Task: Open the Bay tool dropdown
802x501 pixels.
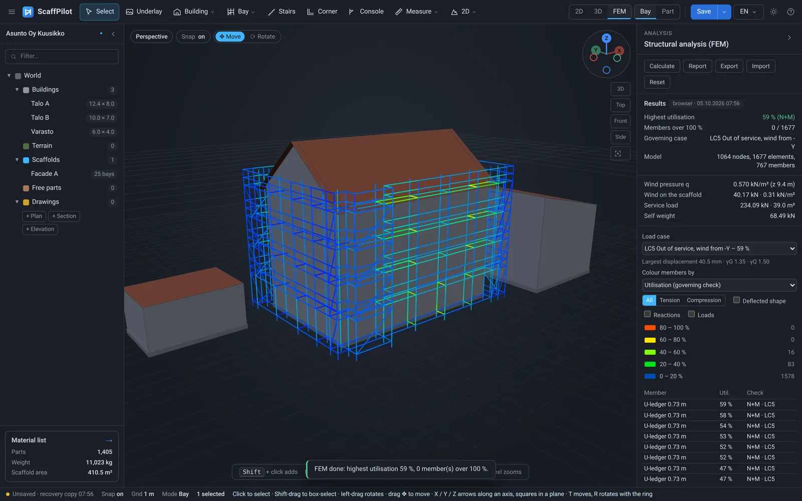Action: (x=241, y=12)
